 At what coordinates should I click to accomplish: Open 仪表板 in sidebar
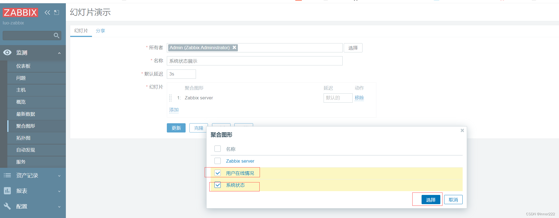click(x=36, y=66)
